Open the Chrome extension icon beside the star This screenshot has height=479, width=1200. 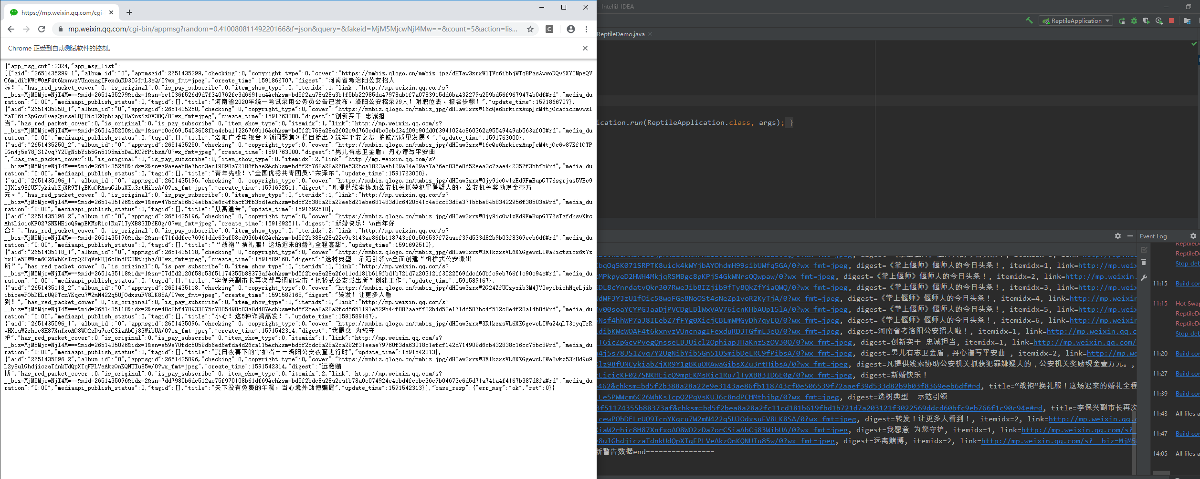coord(549,29)
